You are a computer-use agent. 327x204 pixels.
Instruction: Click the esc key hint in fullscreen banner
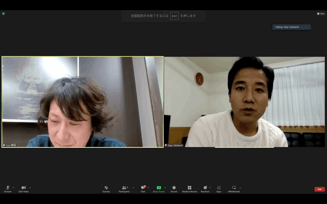(x=175, y=16)
